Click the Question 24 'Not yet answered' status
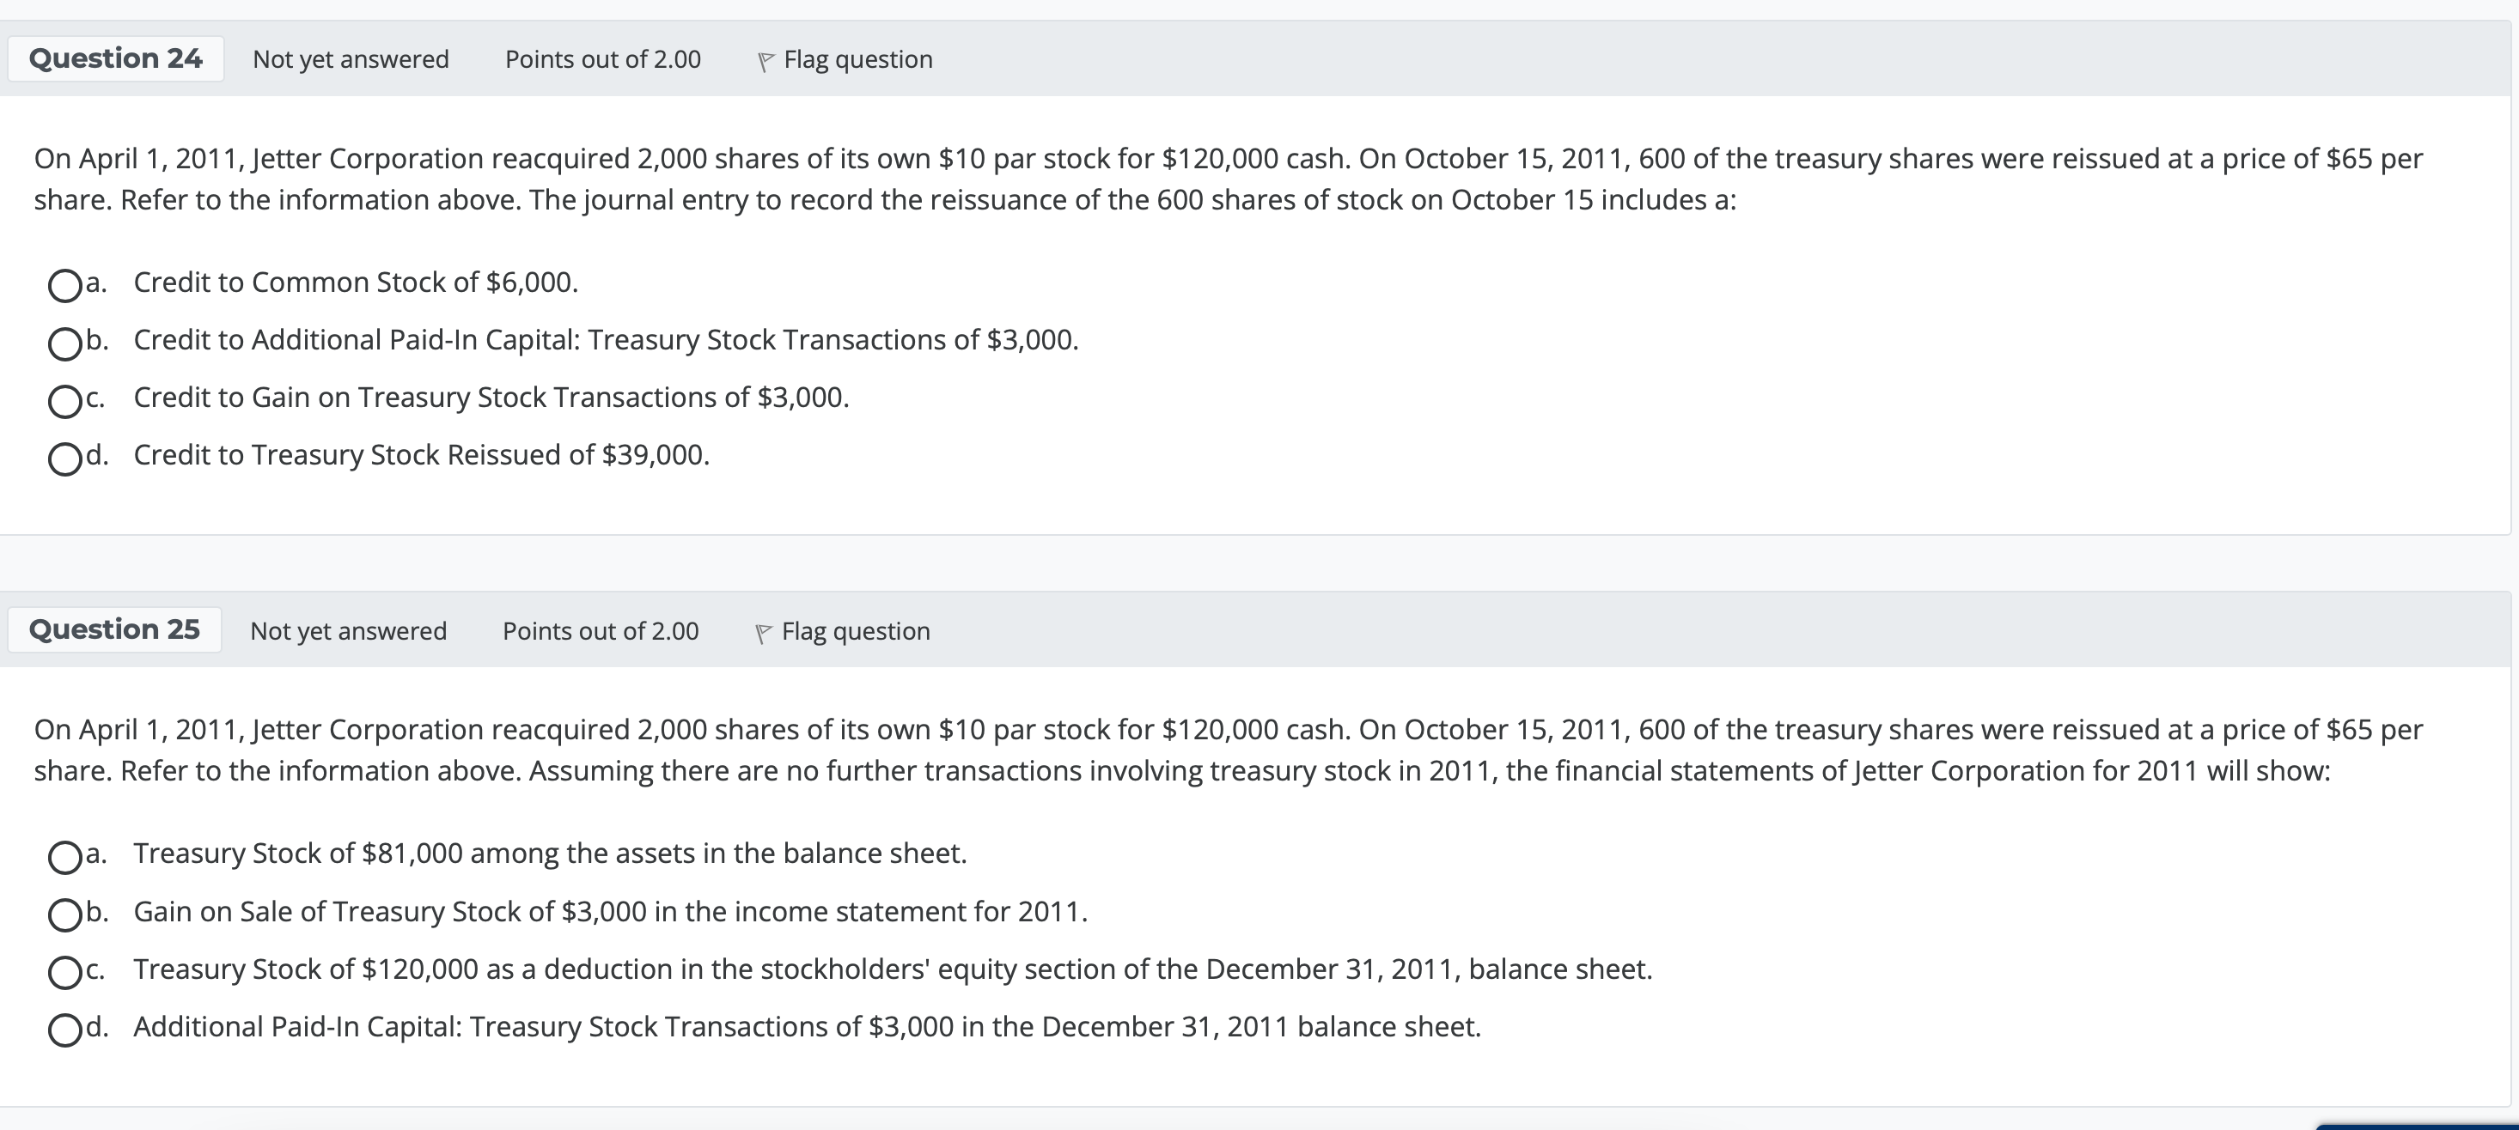The width and height of the screenshot is (2519, 1130). coord(351,59)
